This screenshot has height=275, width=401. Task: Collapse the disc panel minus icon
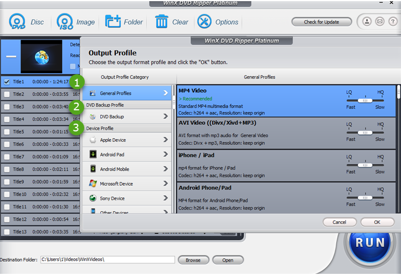[11, 57]
